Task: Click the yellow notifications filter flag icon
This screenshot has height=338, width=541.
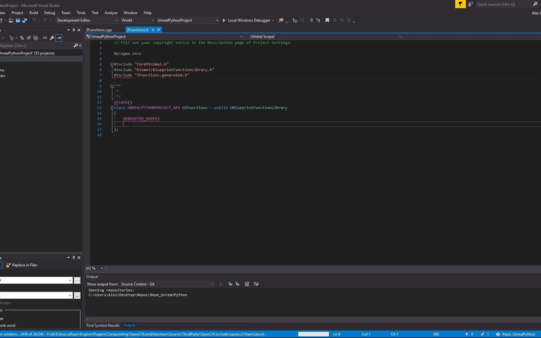Action: tap(460, 4)
